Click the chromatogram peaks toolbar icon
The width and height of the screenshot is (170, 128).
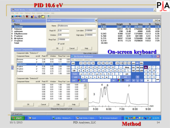click(x=36, y=16)
